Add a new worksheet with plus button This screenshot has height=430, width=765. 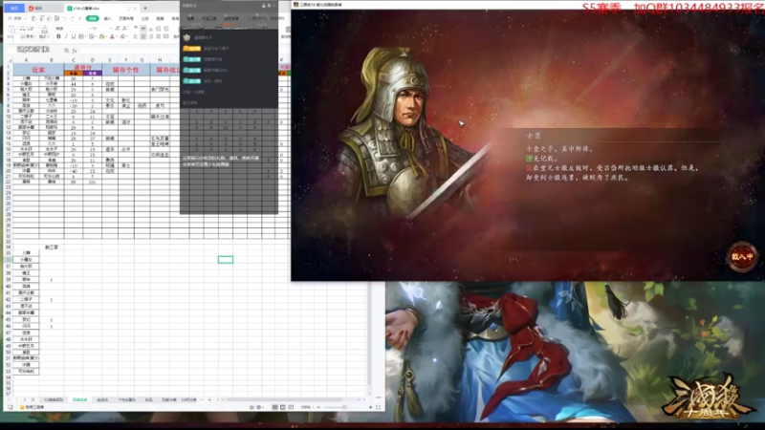point(209,399)
